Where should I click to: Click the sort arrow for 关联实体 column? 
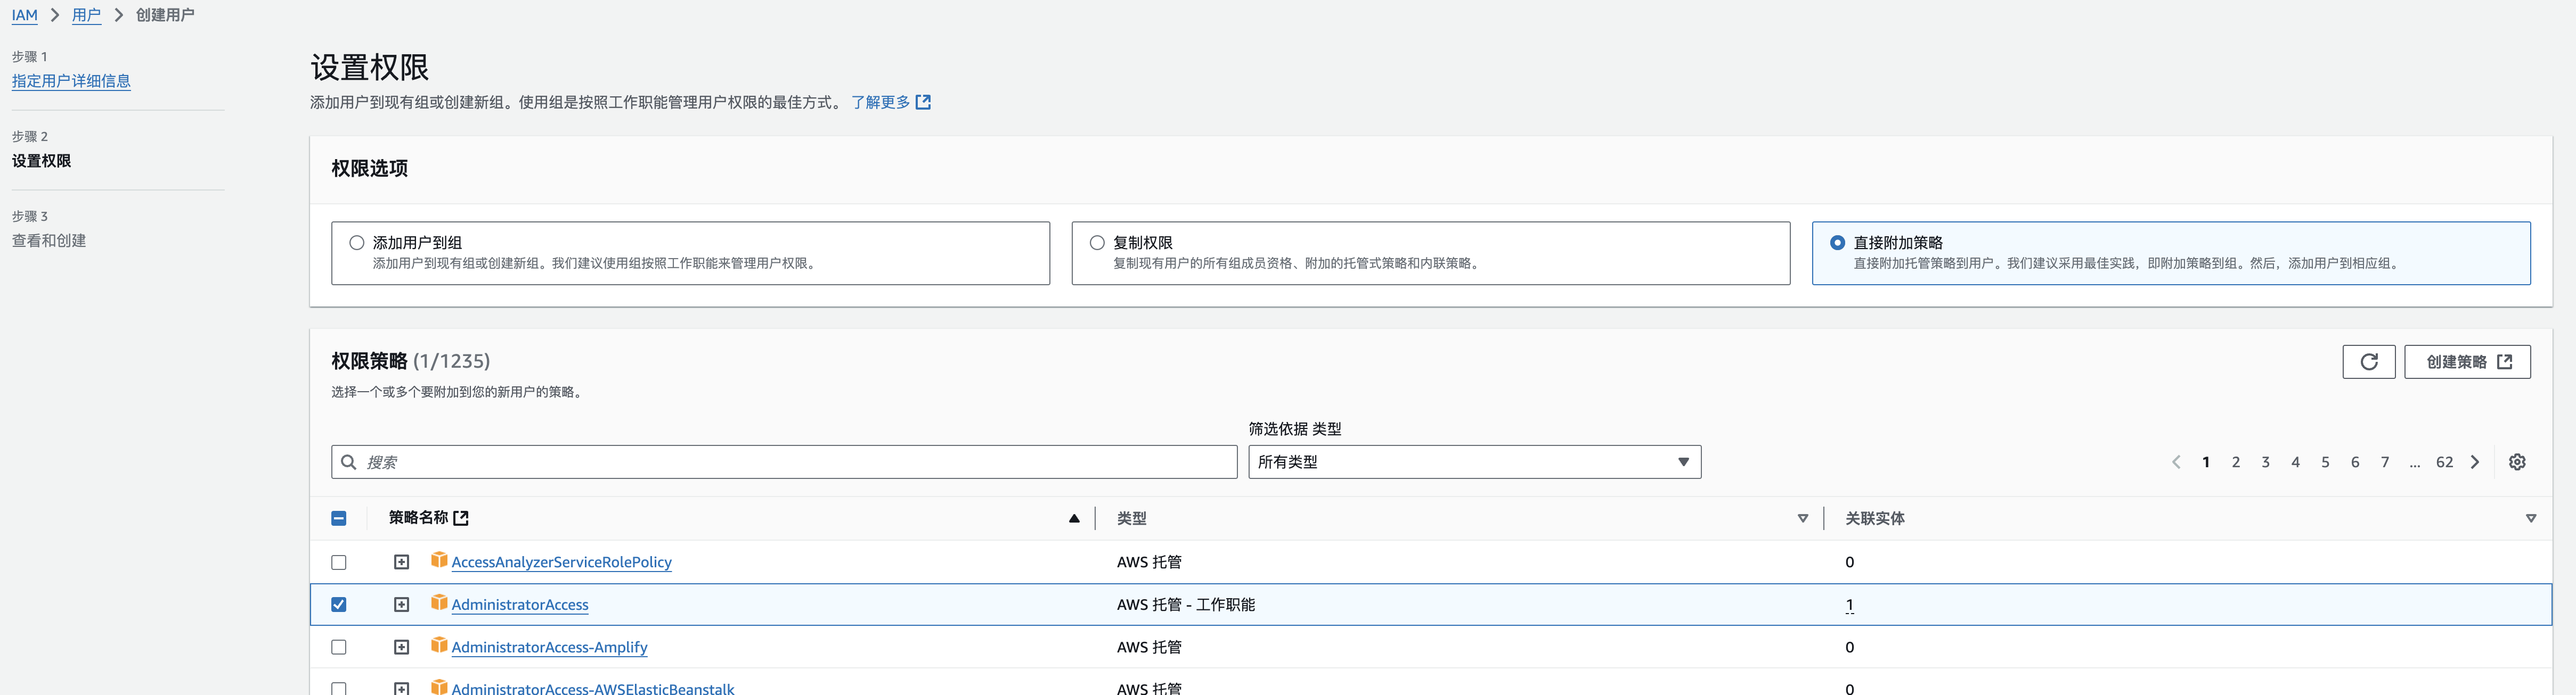pos(2530,518)
